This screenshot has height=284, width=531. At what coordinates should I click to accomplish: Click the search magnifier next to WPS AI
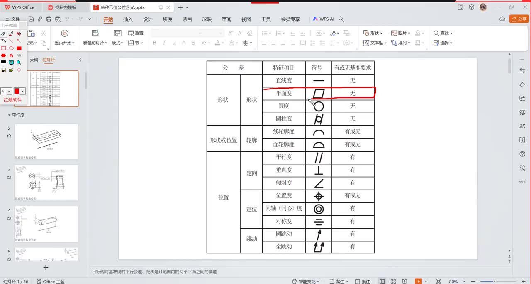click(x=341, y=19)
